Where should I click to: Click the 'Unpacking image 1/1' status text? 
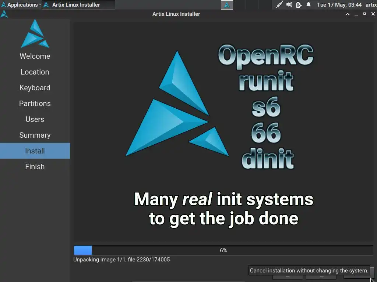[x=121, y=260]
